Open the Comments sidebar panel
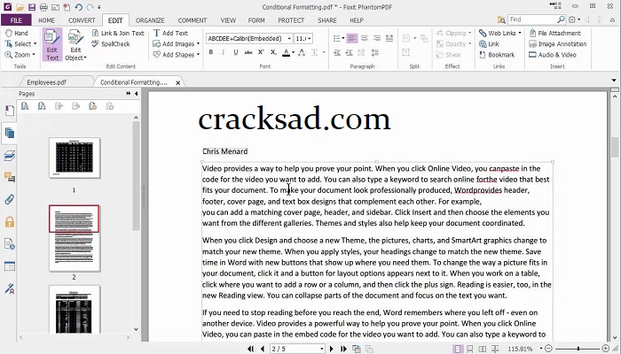The image size is (621, 354). pos(10,177)
